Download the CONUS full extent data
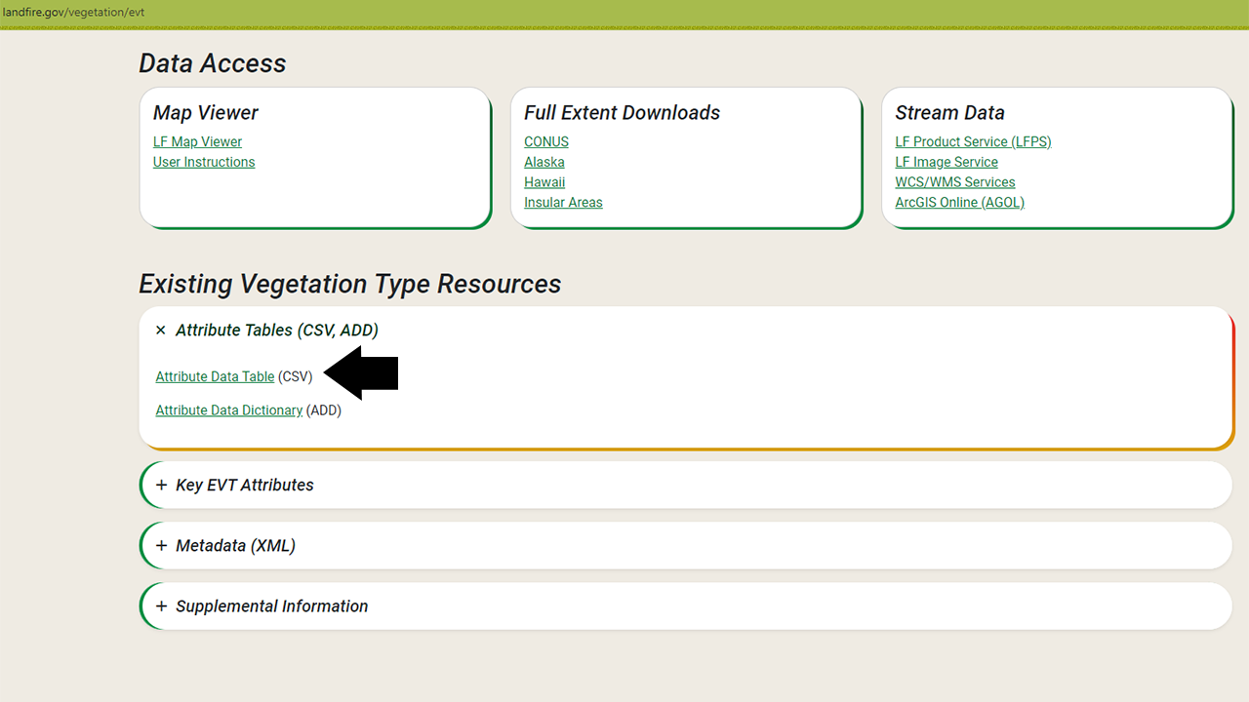The height and width of the screenshot is (702, 1249). (x=545, y=141)
